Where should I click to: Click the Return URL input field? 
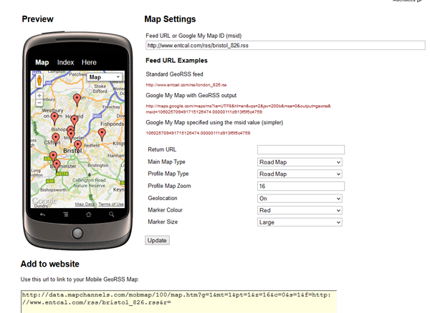point(301,149)
